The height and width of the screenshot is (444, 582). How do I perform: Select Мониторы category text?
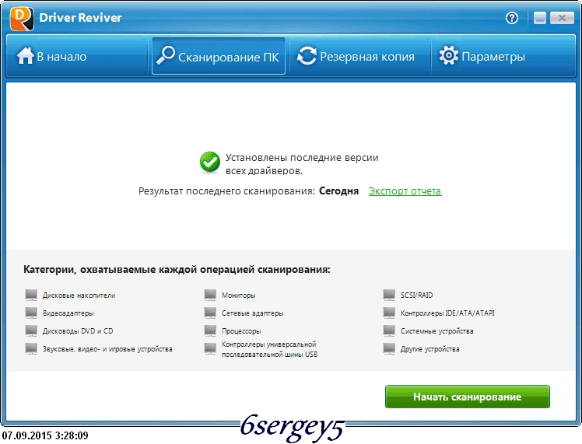(239, 295)
